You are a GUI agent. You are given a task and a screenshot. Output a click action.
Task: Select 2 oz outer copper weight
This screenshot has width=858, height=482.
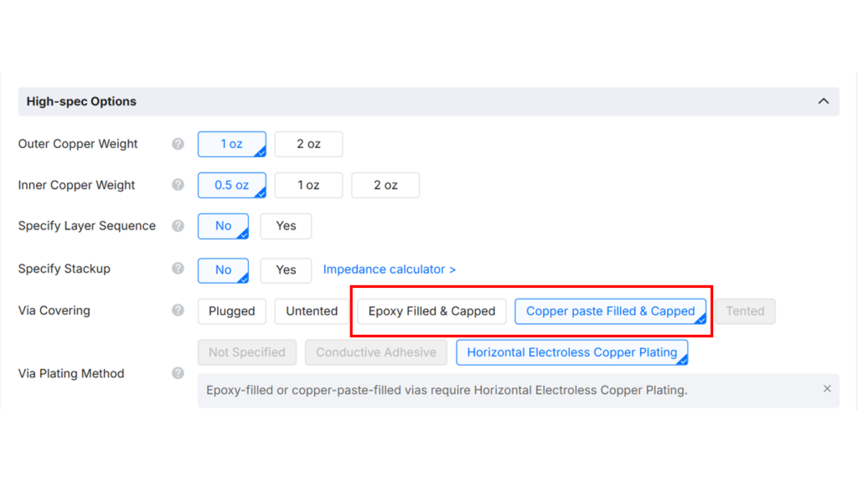[x=308, y=144]
